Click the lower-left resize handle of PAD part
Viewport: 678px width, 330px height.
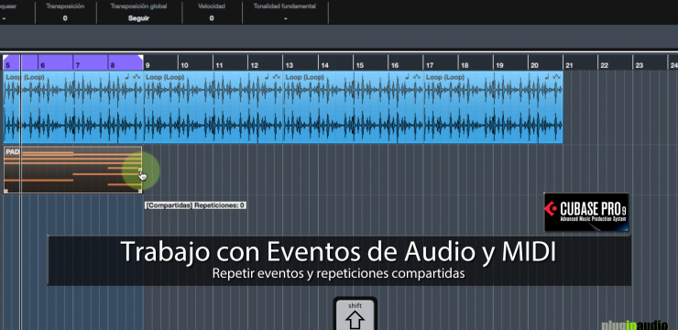point(6,191)
